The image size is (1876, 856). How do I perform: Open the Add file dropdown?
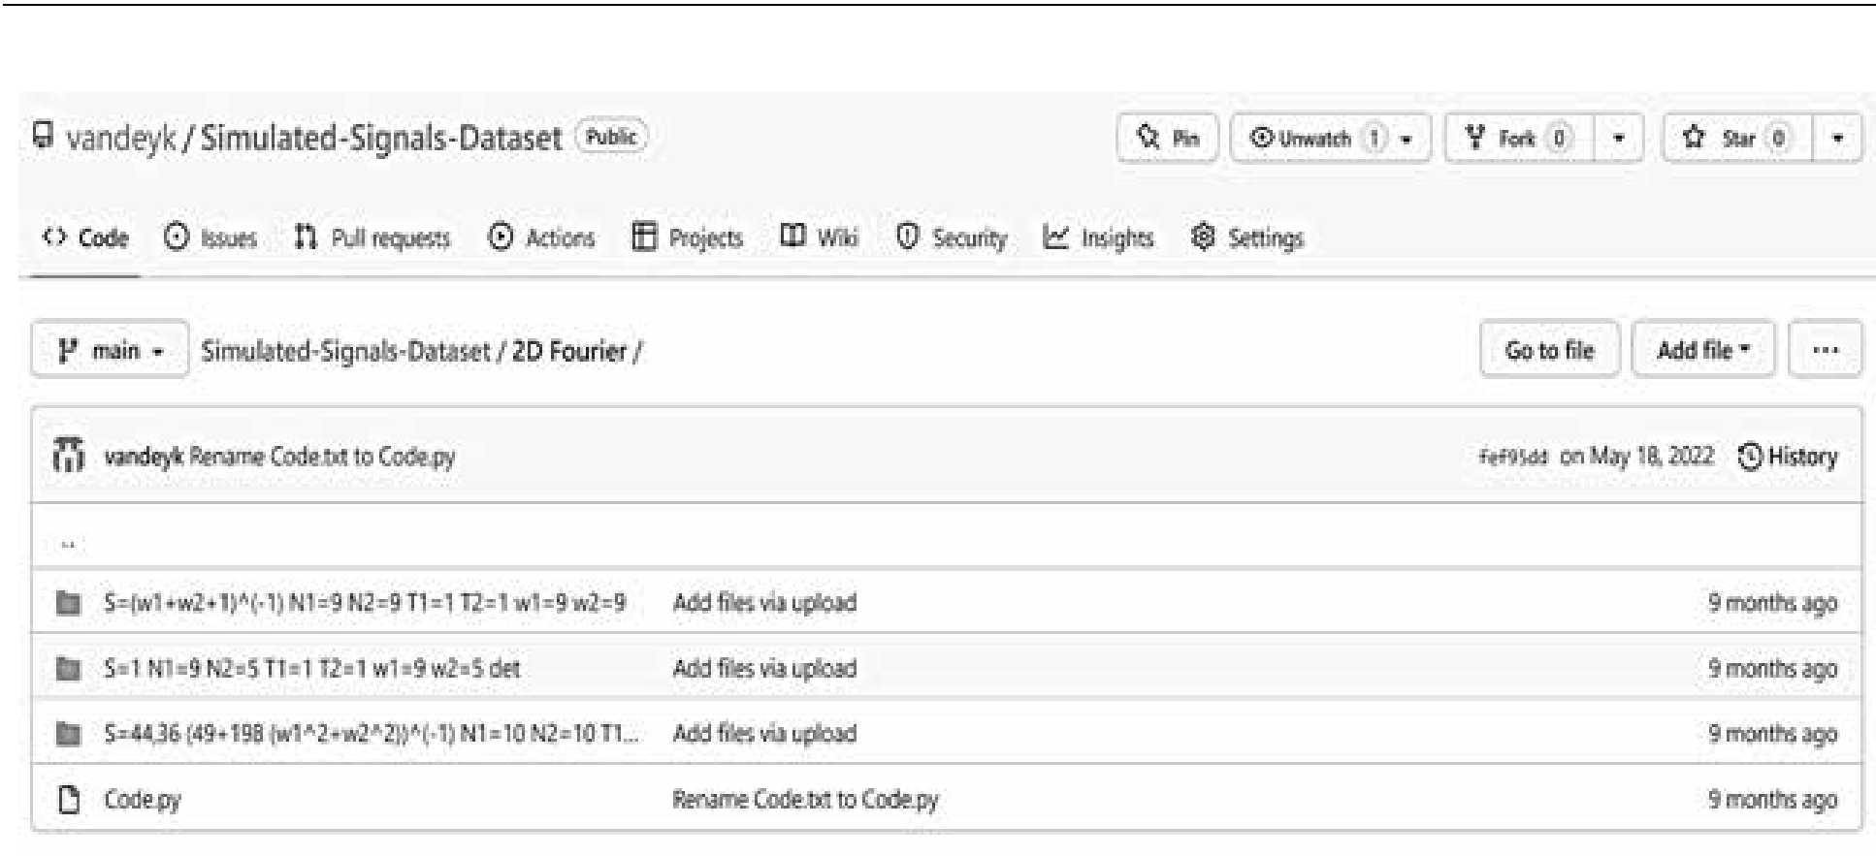(x=1702, y=350)
